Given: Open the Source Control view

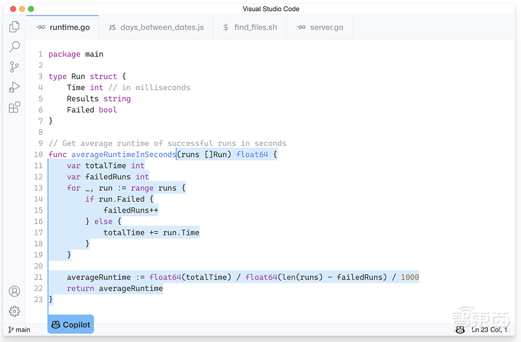Looking at the screenshot, I should pyautogui.click(x=14, y=67).
